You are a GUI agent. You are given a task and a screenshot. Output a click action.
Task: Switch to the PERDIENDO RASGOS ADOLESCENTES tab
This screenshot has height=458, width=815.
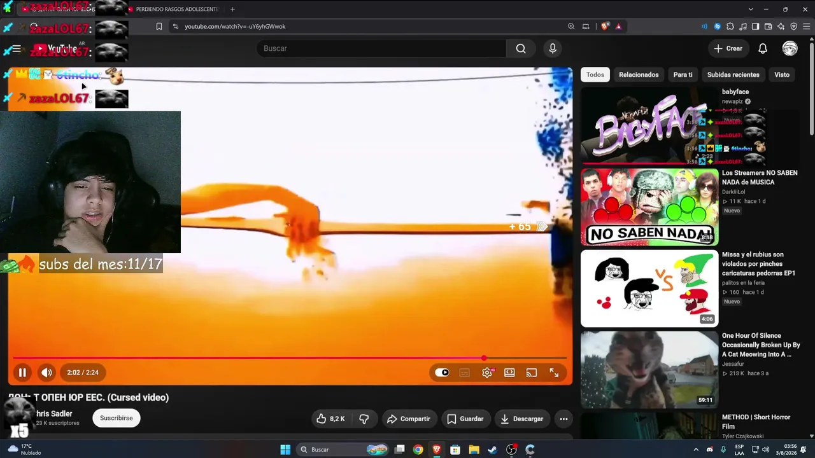point(173,10)
